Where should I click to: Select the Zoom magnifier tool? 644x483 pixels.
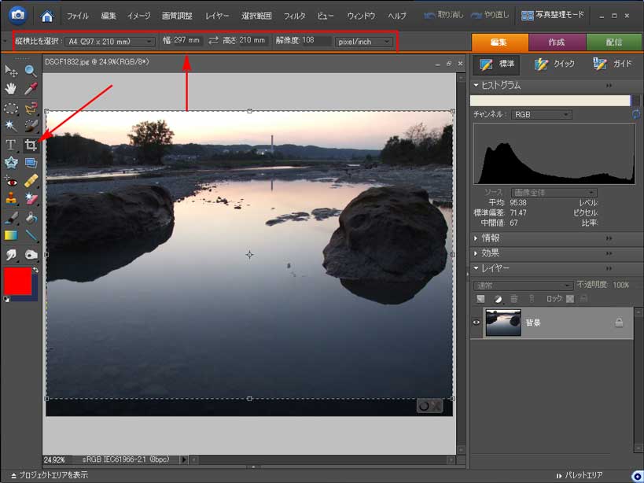[31, 72]
